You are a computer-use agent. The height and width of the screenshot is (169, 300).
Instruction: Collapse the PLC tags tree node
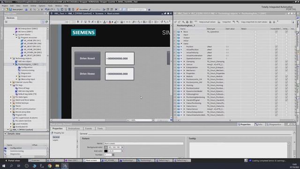(11, 85)
